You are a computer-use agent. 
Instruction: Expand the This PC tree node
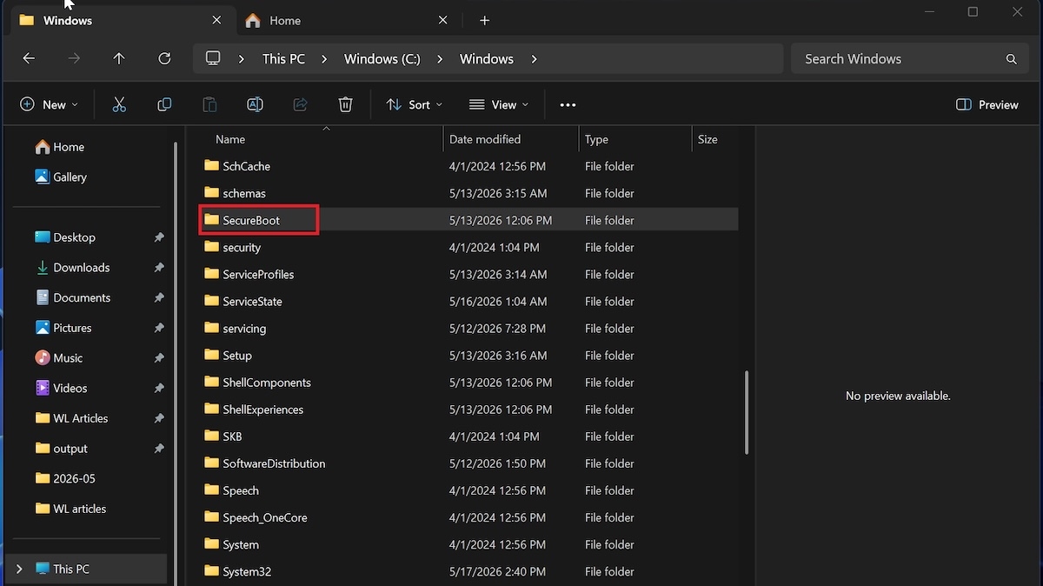click(19, 569)
